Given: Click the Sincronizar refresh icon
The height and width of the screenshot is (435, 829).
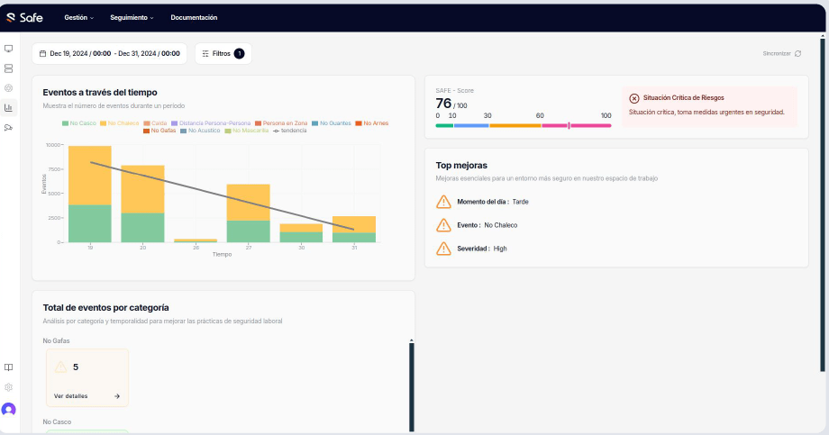Looking at the screenshot, I should pyautogui.click(x=797, y=54).
